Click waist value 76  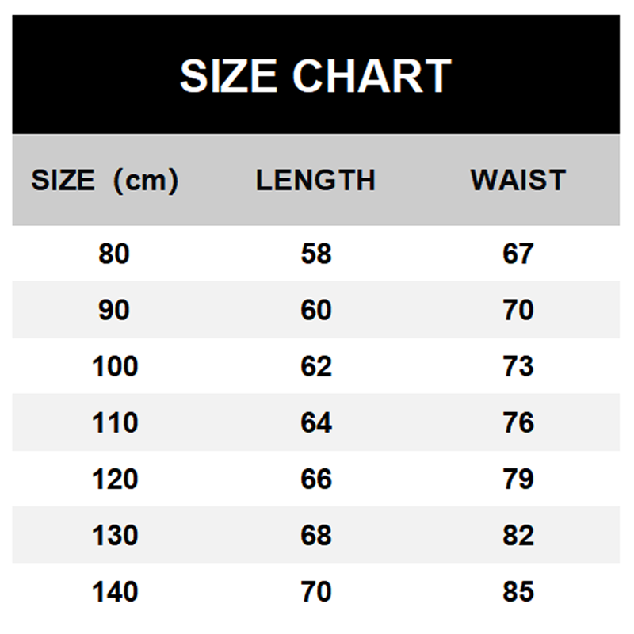[518, 423]
